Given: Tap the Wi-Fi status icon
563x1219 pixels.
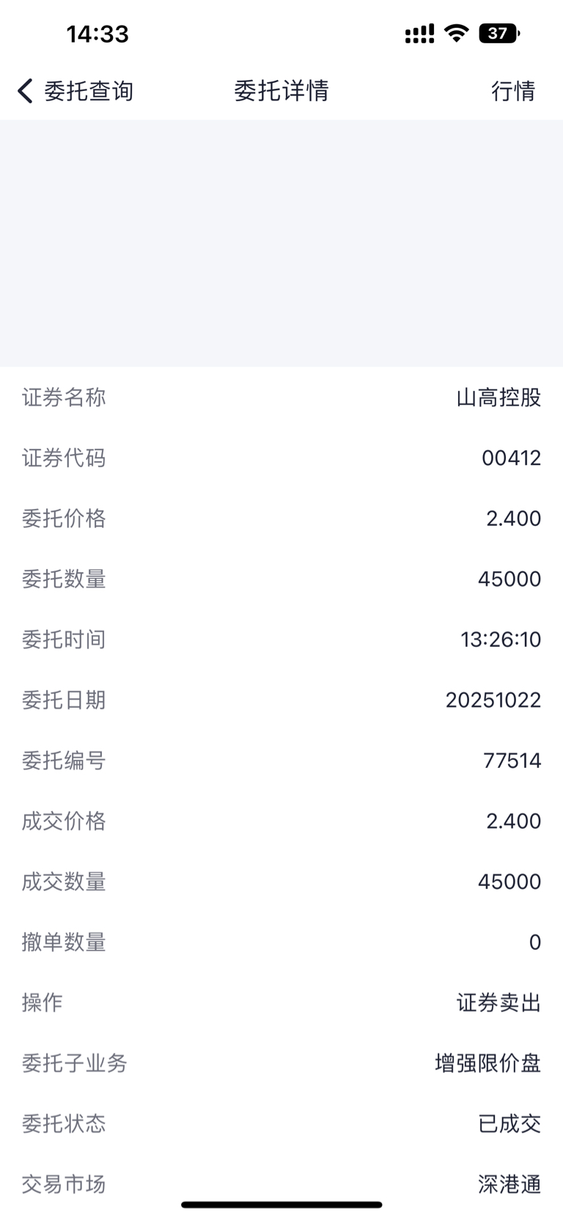Looking at the screenshot, I should pyautogui.click(x=457, y=33).
